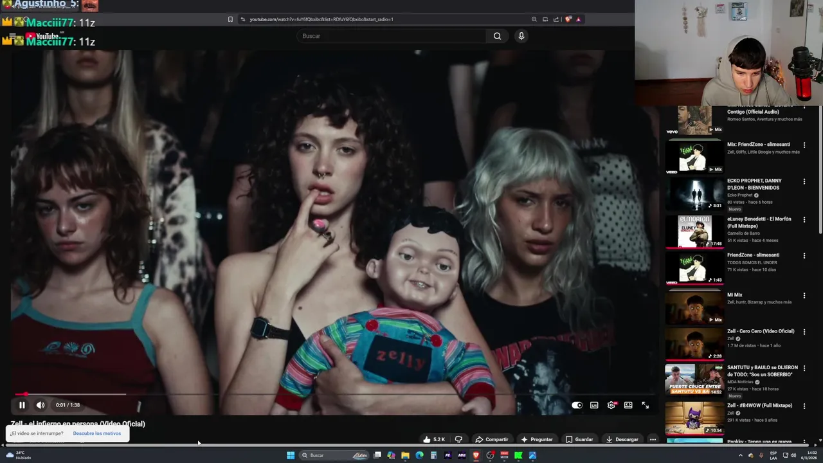Open the 'Mix: FriendZone - slimesanti' thumbnail
This screenshot has height=463, width=823.
(694, 157)
